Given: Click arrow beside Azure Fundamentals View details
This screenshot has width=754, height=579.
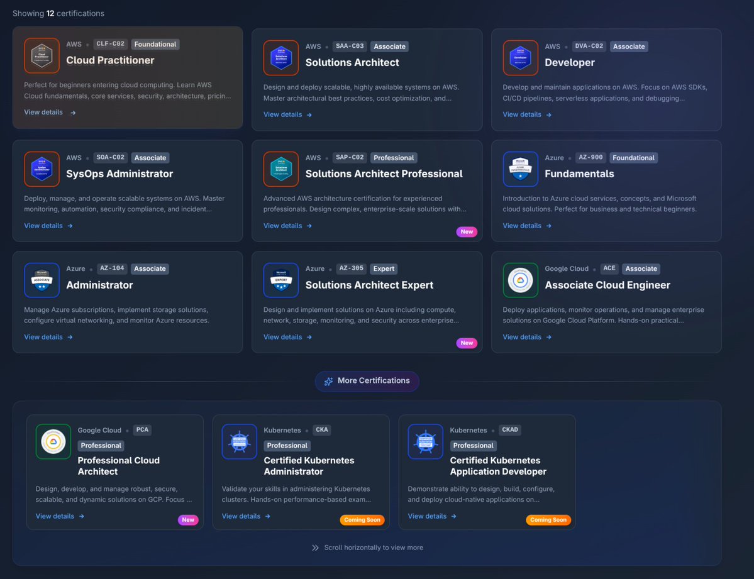Looking at the screenshot, I should [x=548, y=226].
